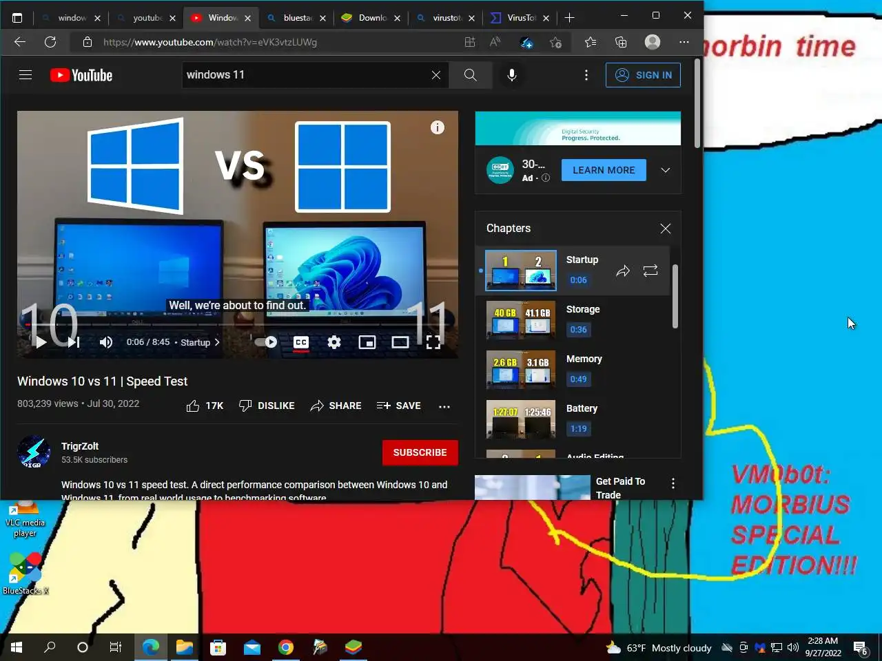Open Windows Start menu
882x661 pixels.
17,647
